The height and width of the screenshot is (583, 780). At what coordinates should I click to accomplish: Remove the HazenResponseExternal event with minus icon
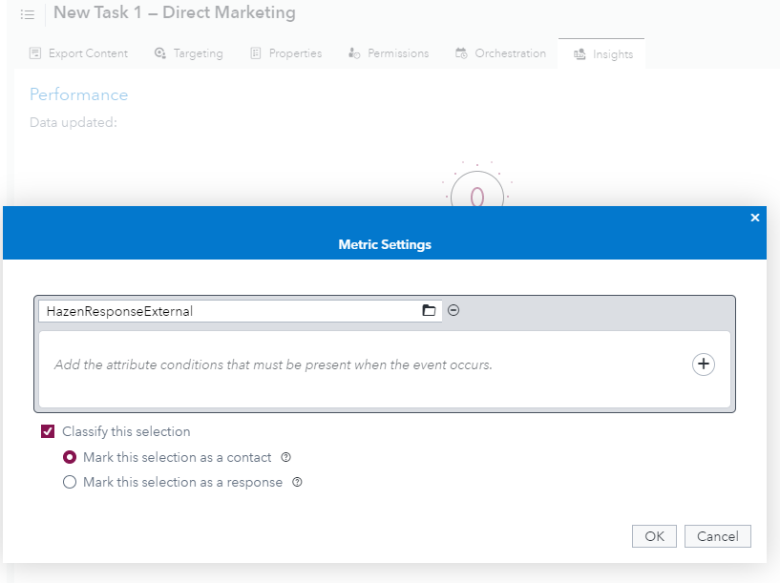[x=453, y=310]
